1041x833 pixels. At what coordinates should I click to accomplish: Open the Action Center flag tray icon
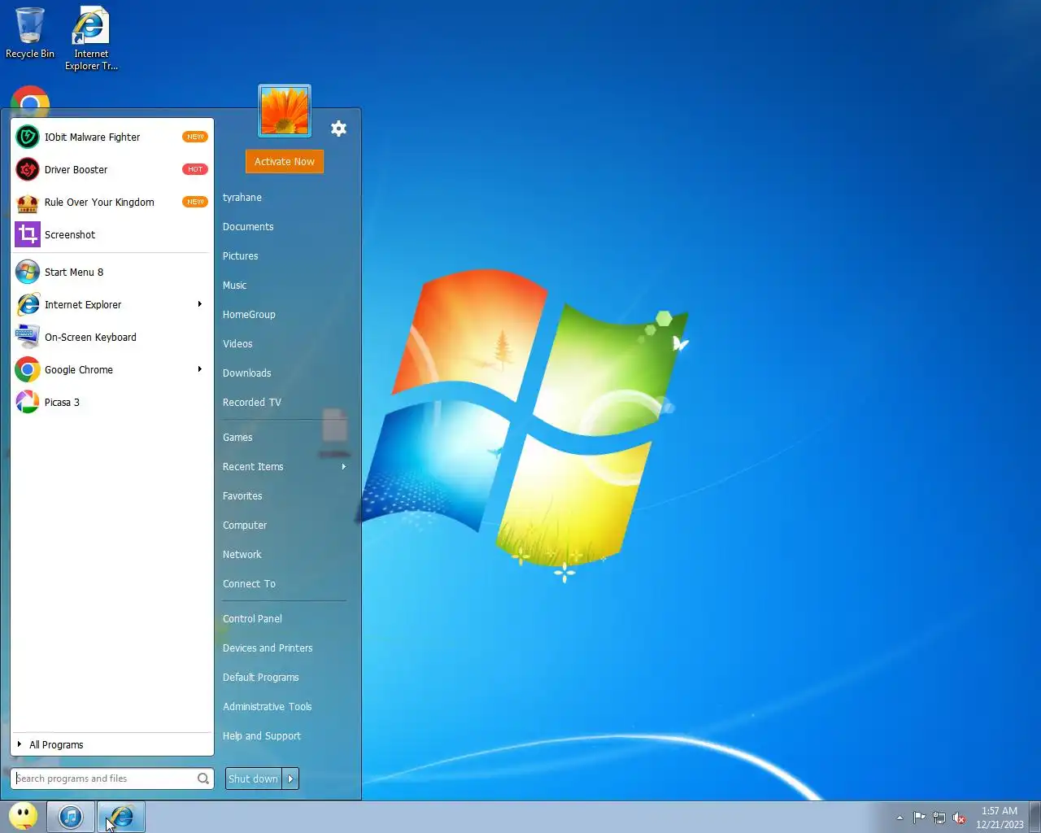coord(920,818)
